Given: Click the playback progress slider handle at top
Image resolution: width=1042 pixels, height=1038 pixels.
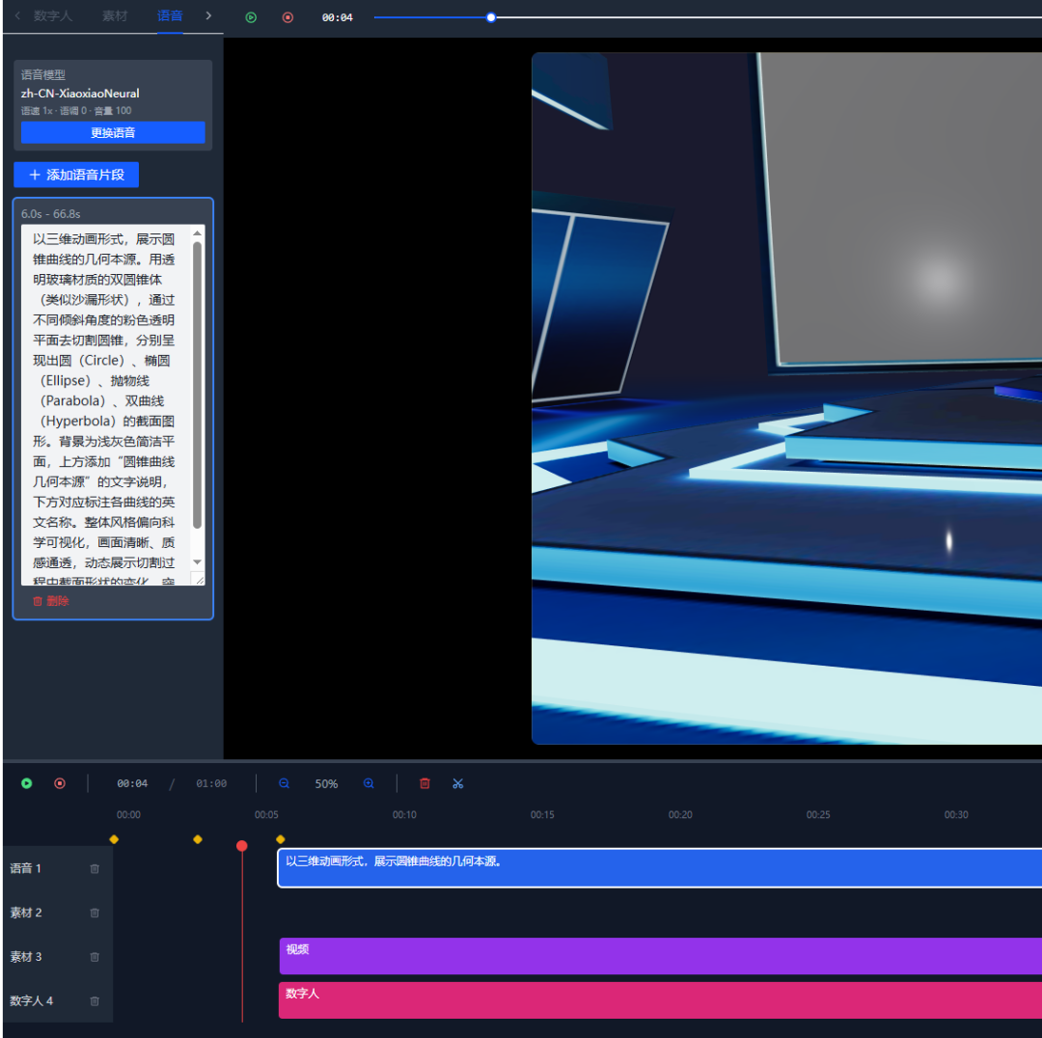Looking at the screenshot, I should (x=491, y=18).
